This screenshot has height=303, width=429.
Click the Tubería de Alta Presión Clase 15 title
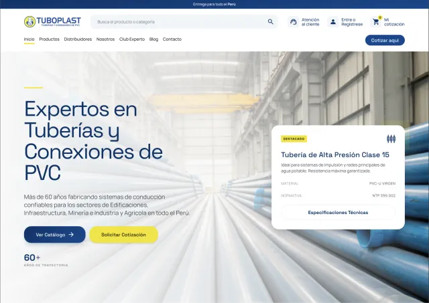click(x=335, y=155)
